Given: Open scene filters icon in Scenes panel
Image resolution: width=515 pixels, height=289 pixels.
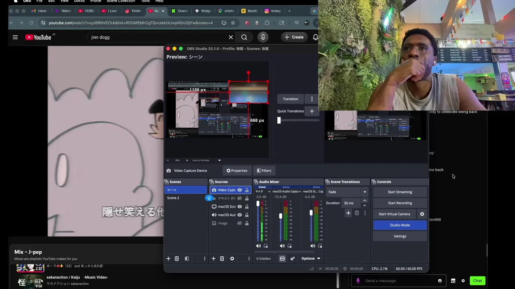Looking at the screenshot, I should (x=187, y=258).
